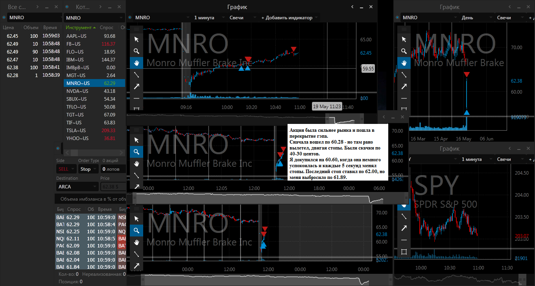
Task: Select the rectangle tool in SPY chart toolbar
Action: pos(404,252)
